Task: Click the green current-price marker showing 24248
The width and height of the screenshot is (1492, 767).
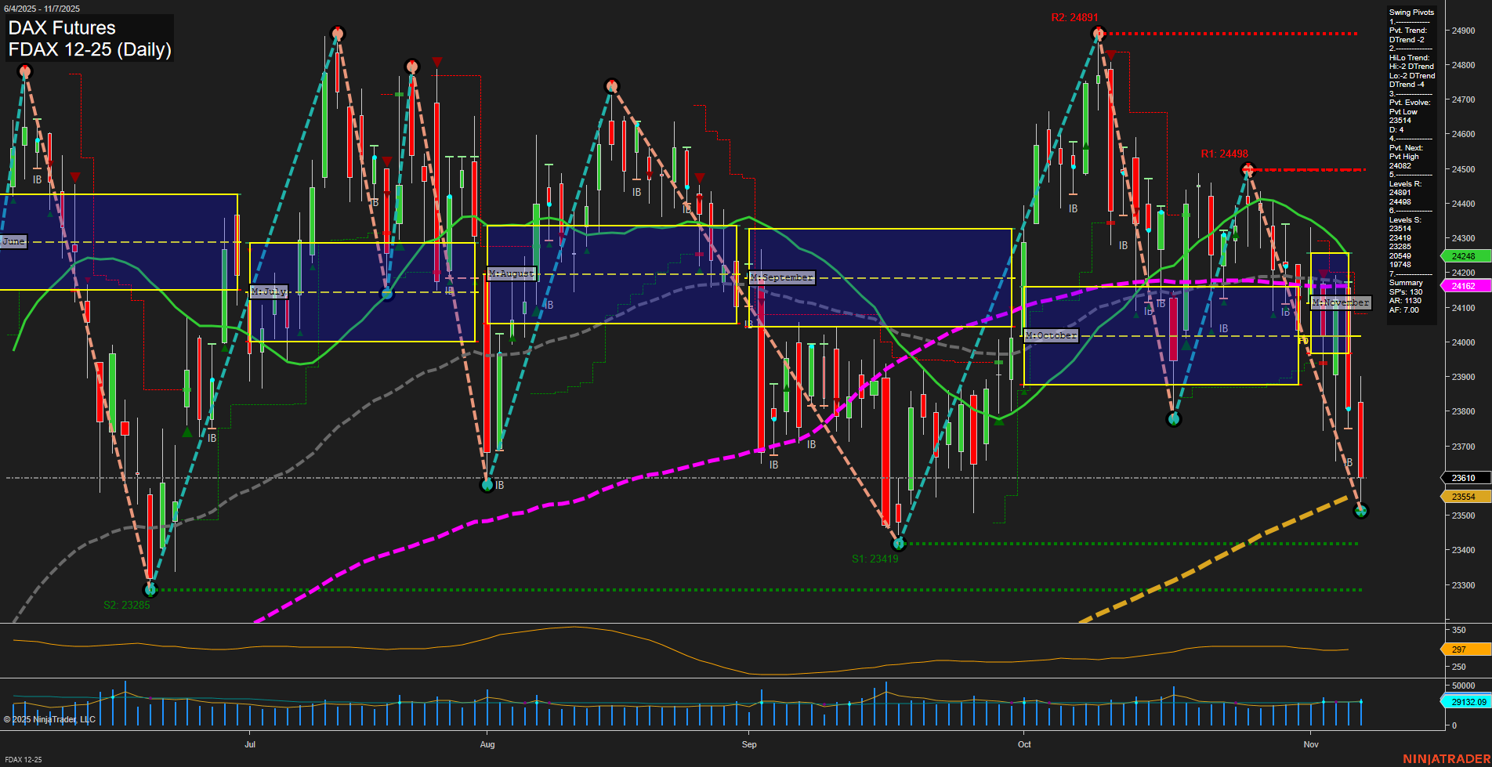Action: point(1462,255)
